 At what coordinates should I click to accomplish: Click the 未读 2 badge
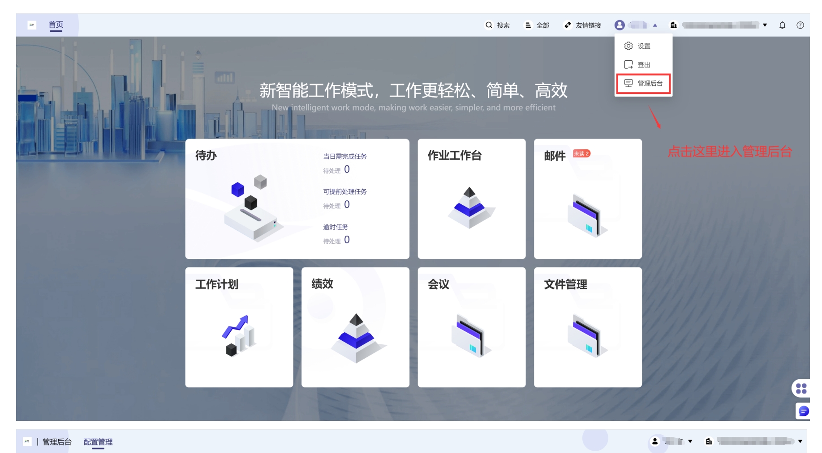coord(581,153)
